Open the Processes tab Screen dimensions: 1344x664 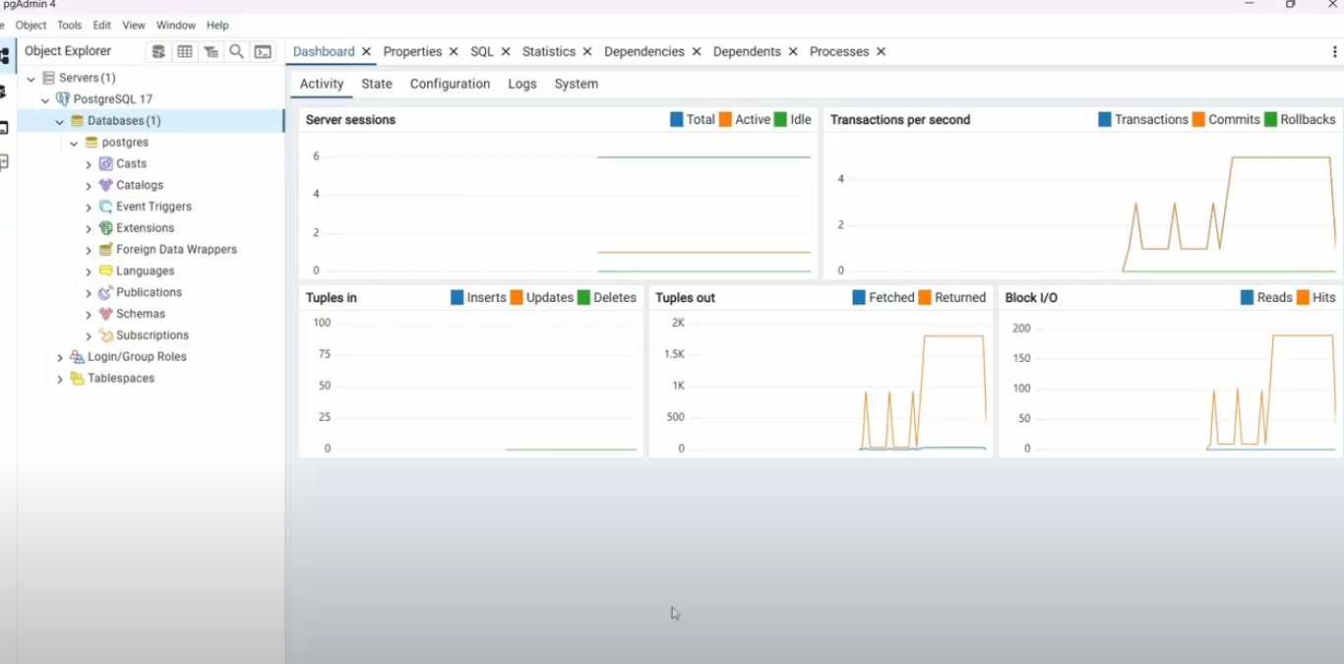839,52
